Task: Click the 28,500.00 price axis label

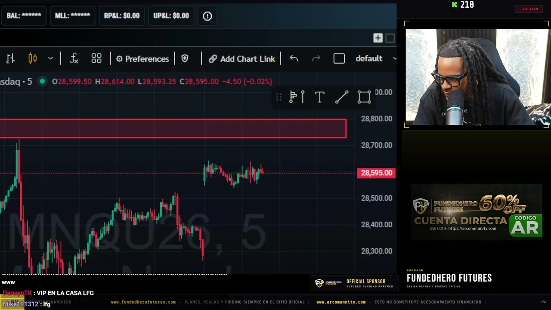Action: point(377,198)
